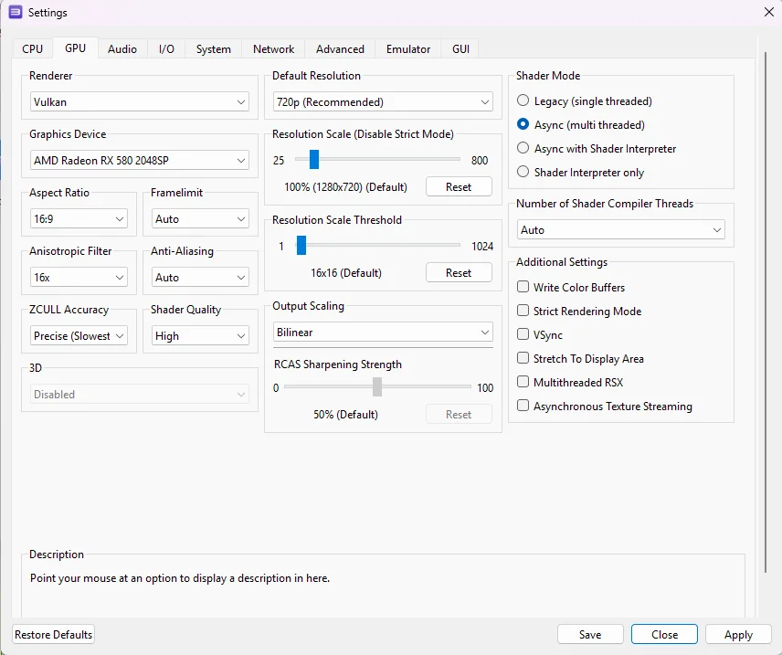Open the Audio tab
The height and width of the screenshot is (655, 782).
tap(122, 49)
